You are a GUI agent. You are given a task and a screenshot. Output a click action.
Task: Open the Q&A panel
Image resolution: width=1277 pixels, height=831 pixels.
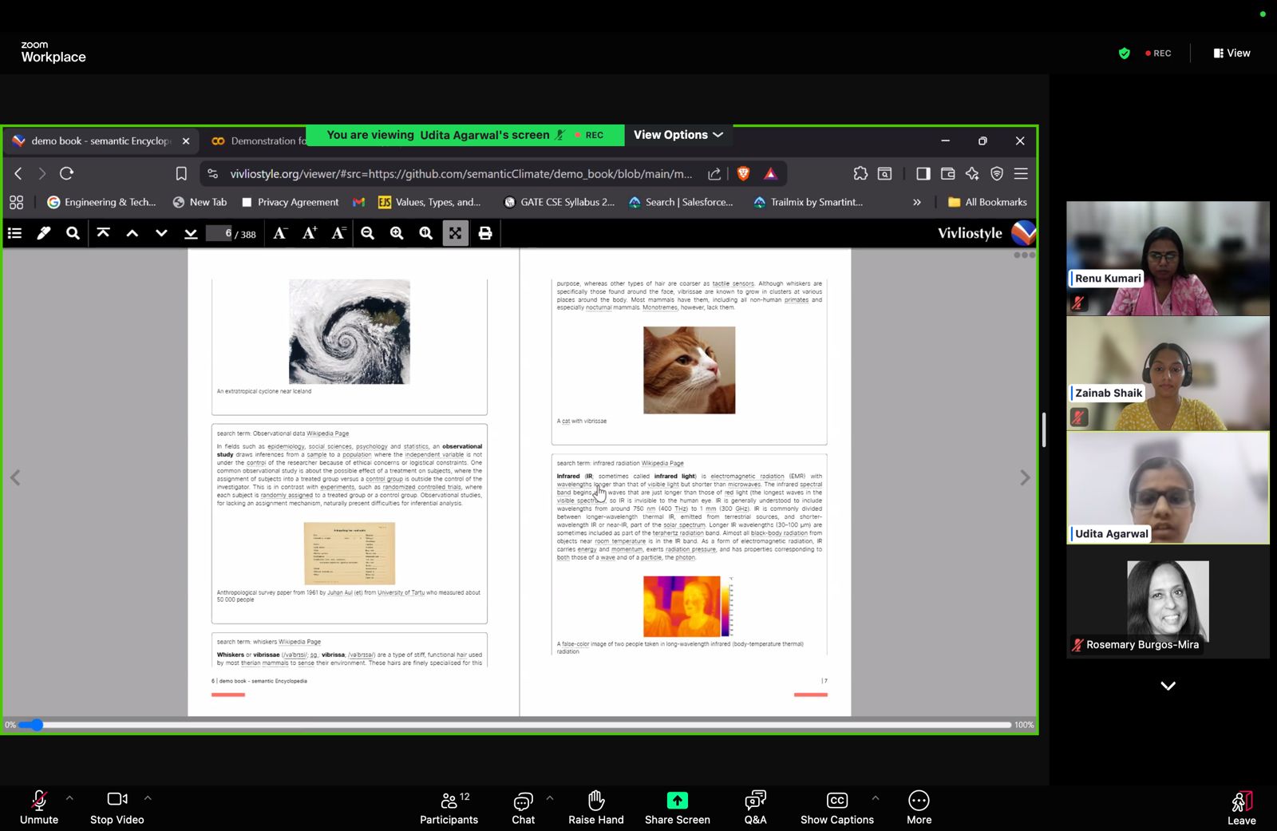point(755,807)
